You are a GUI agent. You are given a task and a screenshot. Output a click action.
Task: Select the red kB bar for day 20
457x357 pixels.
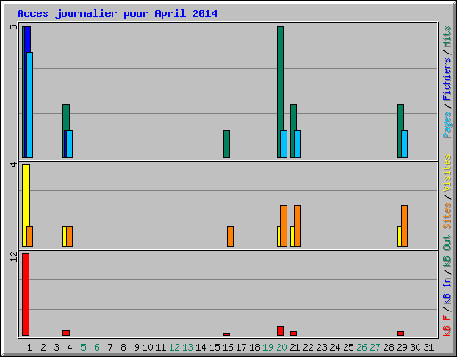[x=280, y=330]
